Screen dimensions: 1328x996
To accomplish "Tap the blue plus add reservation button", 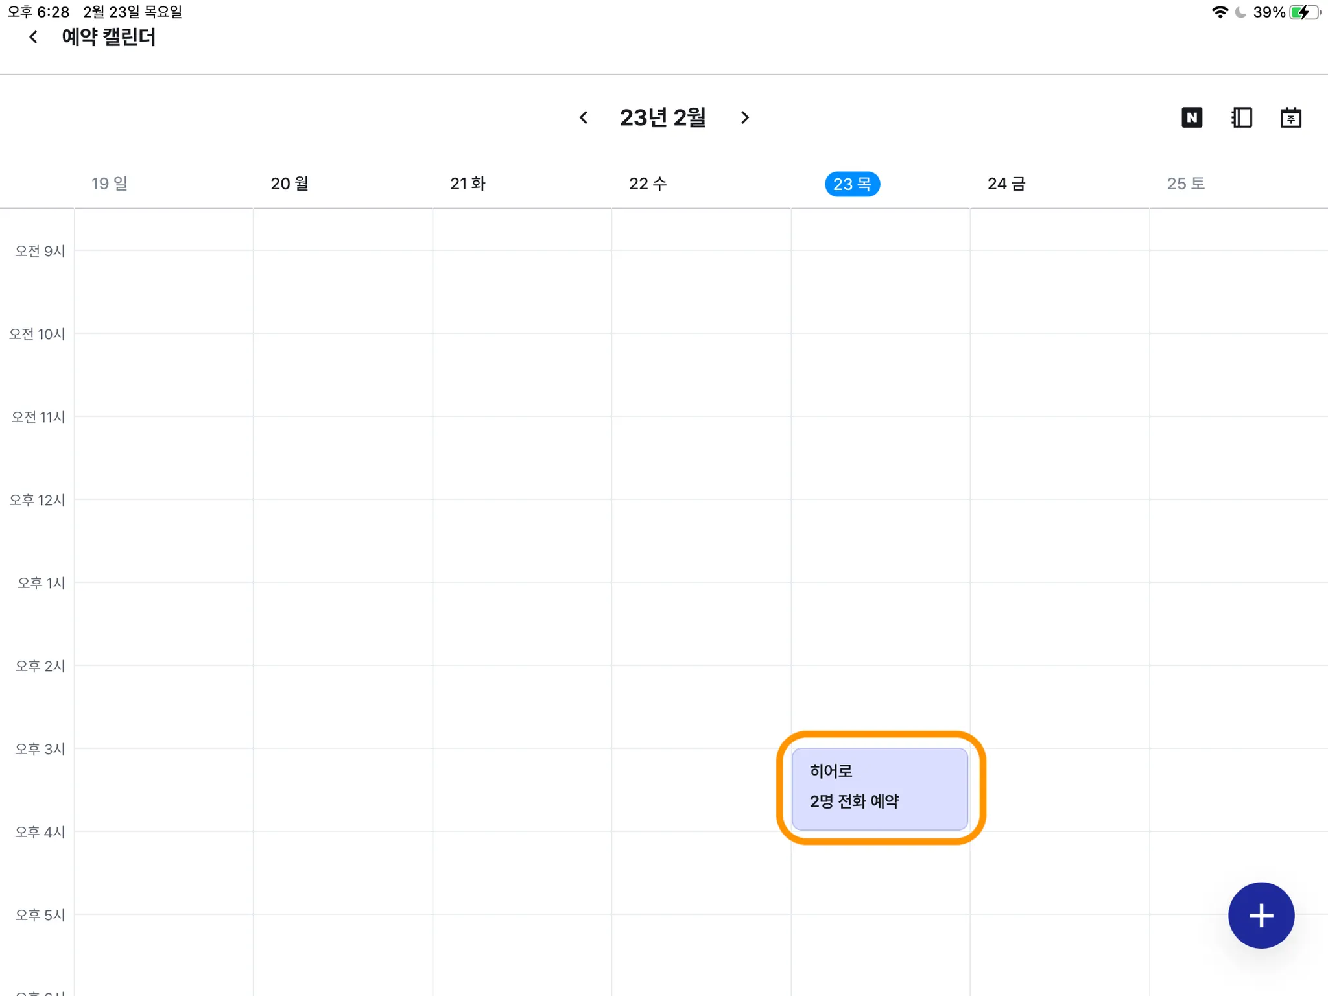I will click(1261, 915).
